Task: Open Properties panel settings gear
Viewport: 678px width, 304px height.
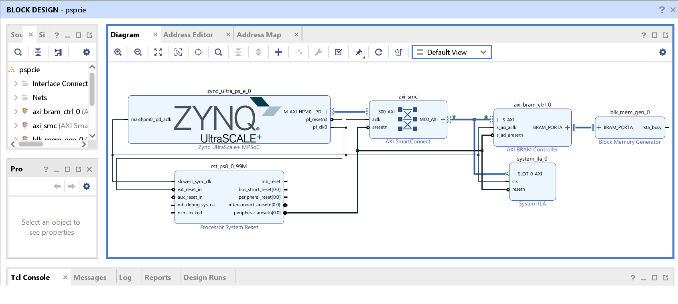Action: click(87, 186)
